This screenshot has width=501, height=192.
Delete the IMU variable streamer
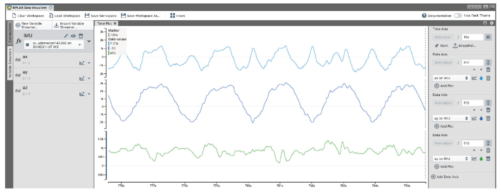pos(80,35)
